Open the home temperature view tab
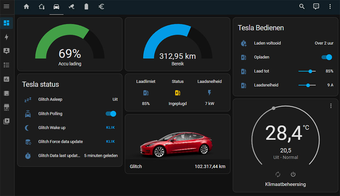Screen dimensions: 340x196 click(41, 6)
